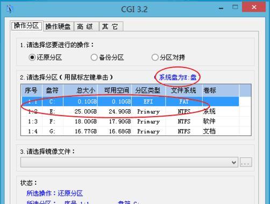Click the 序号 column header
Screen dimensions: 270x204
[31, 90]
